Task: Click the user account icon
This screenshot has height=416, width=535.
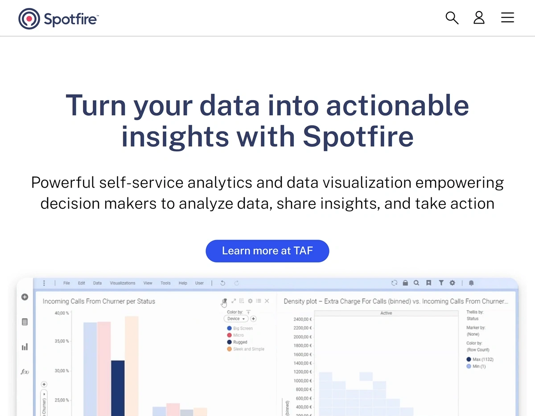Action: tap(479, 18)
